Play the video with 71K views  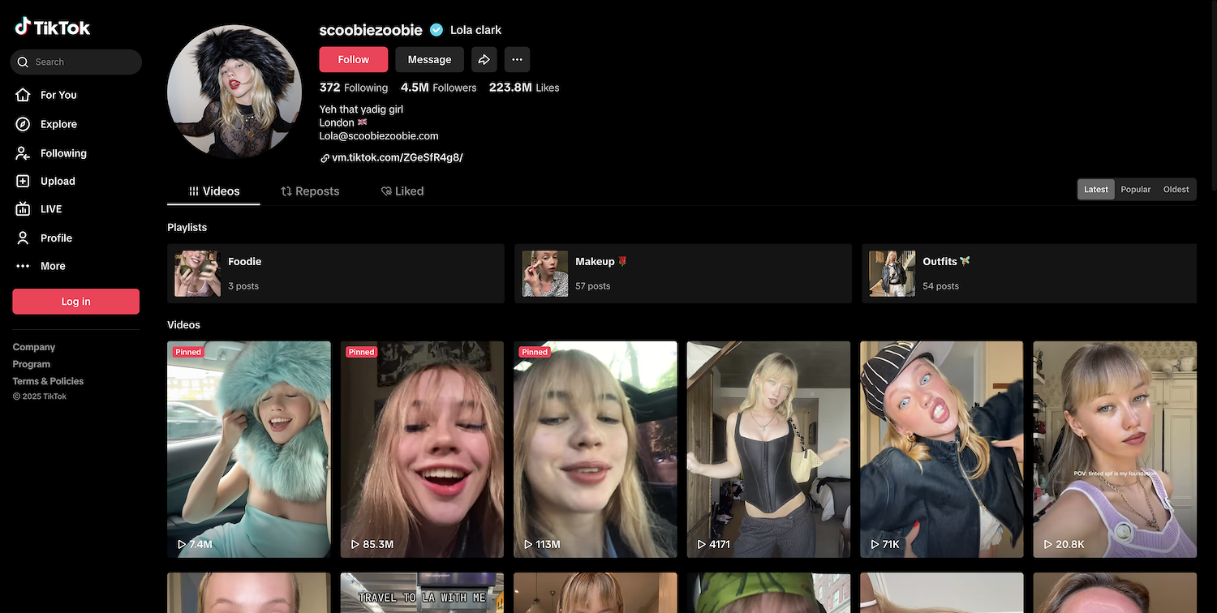(x=942, y=449)
